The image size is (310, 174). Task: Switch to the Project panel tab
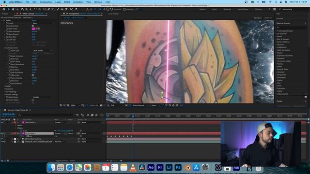(5, 14)
